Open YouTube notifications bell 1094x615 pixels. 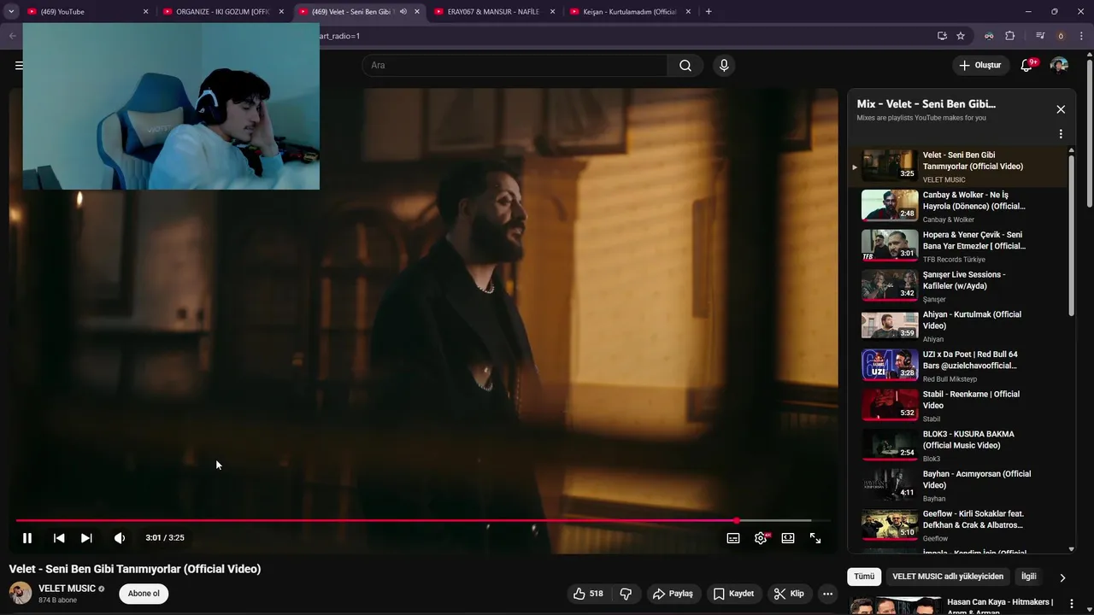coord(1028,66)
